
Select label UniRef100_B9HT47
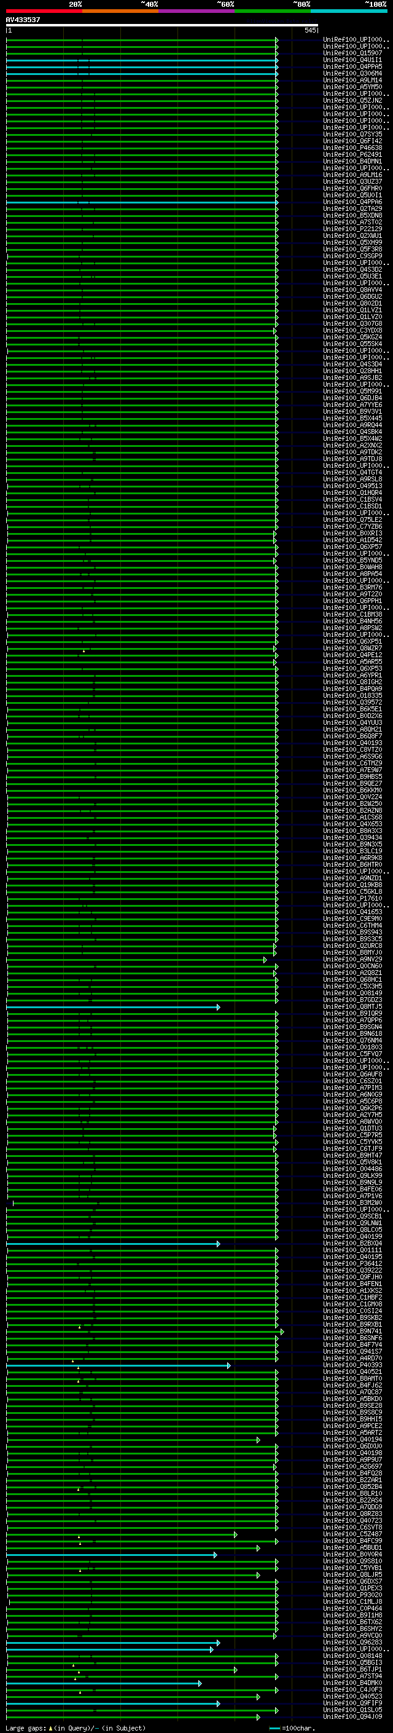[x=352, y=1155]
